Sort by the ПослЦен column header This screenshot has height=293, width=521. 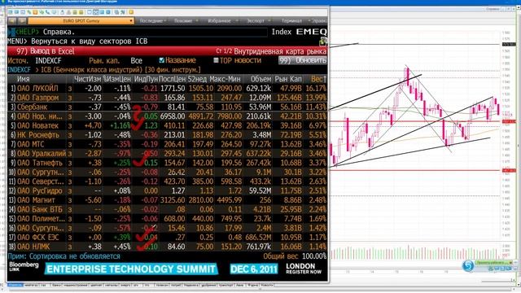172,79
